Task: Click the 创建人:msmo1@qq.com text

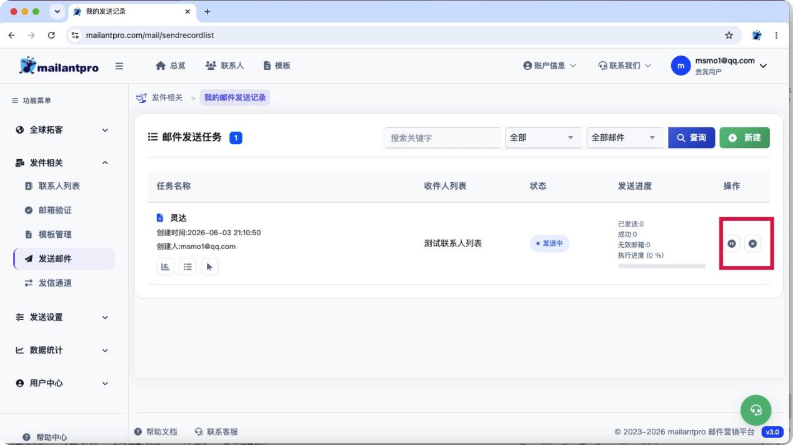Action: (x=196, y=247)
